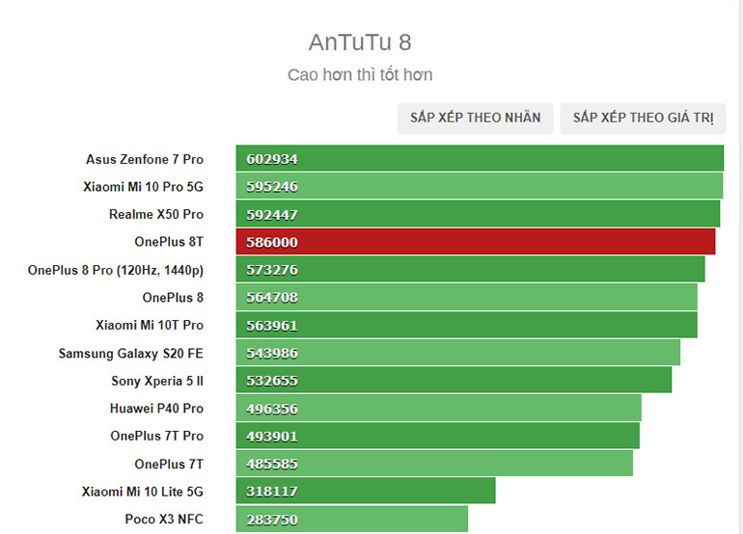Click the Samsung Galaxy S20 FE label
Viewport: 743px width, 534px height.
click(x=131, y=353)
